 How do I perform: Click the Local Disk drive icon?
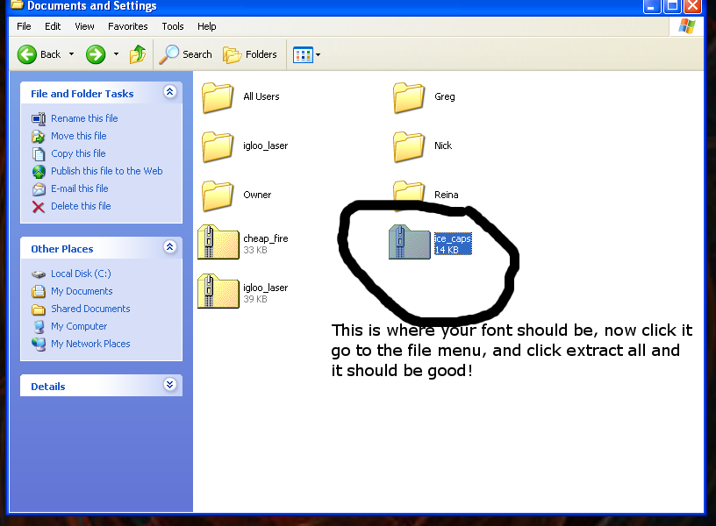pyautogui.click(x=39, y=274)
